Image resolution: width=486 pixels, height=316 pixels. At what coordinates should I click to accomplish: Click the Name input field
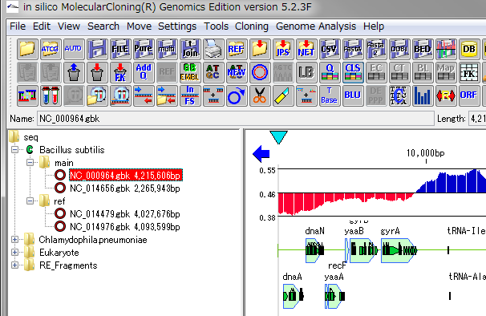(x=235, y=119)
